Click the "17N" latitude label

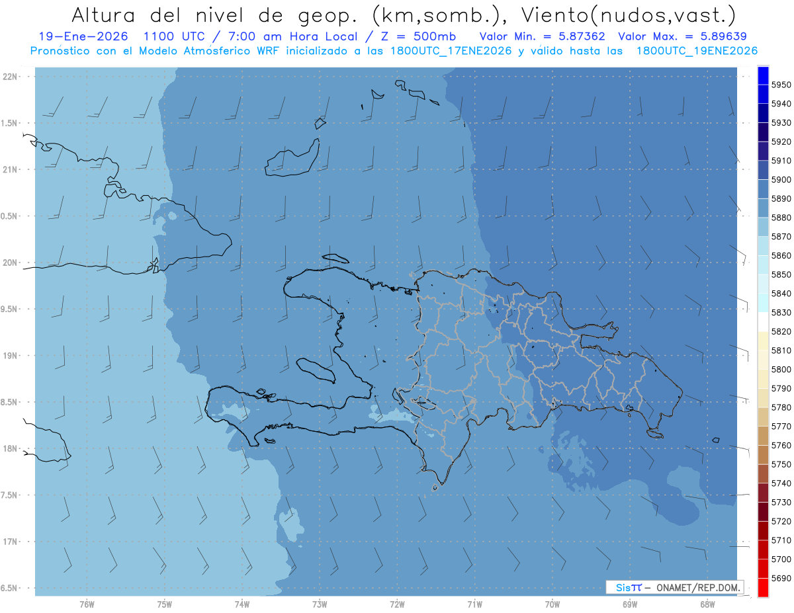[x=11, y=542]
